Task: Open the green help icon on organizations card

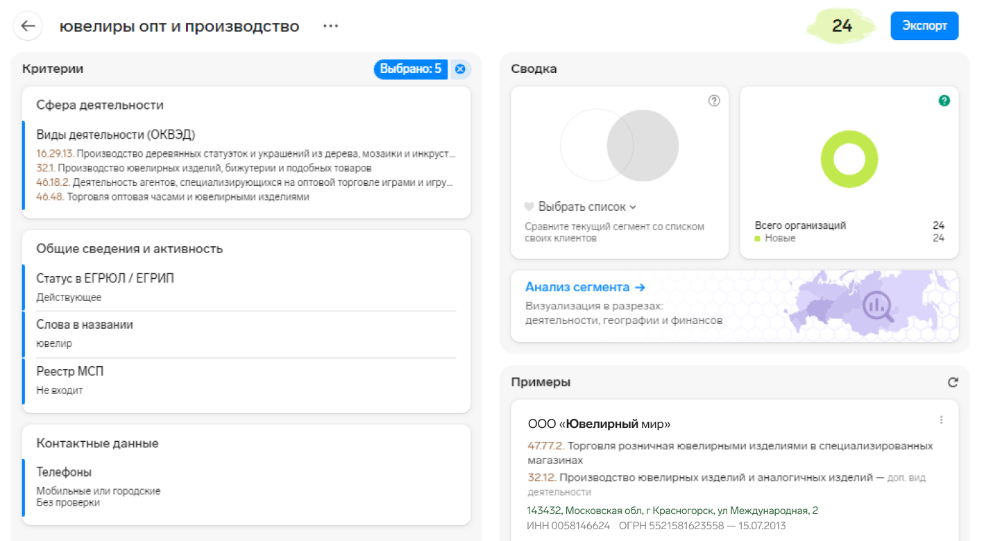Action: (x=944, y=101)
